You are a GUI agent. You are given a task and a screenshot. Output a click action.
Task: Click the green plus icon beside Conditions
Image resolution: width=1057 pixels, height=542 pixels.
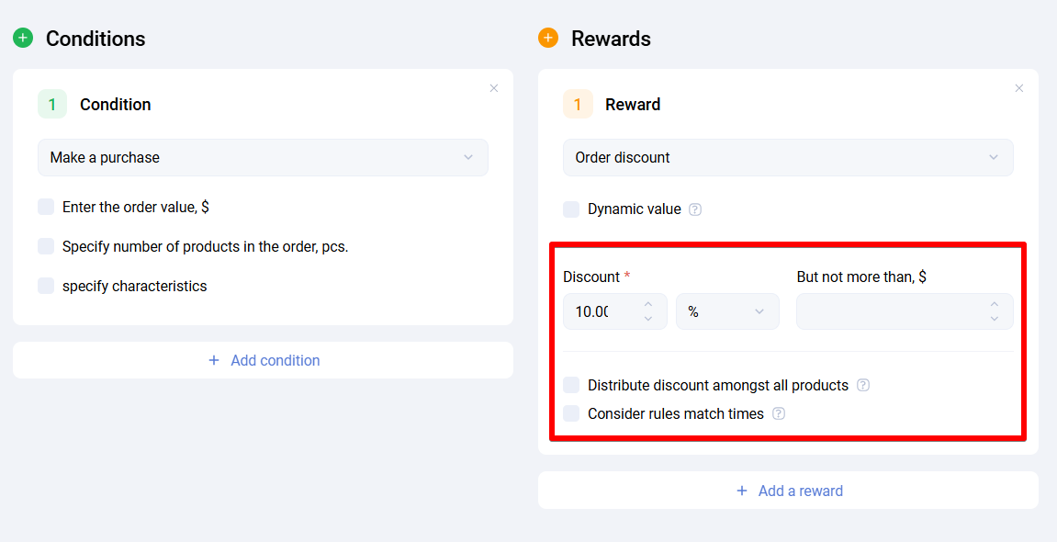pos(23,38)
